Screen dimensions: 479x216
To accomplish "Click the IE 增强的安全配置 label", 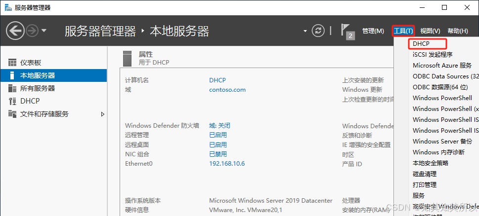I will [366, 144].
